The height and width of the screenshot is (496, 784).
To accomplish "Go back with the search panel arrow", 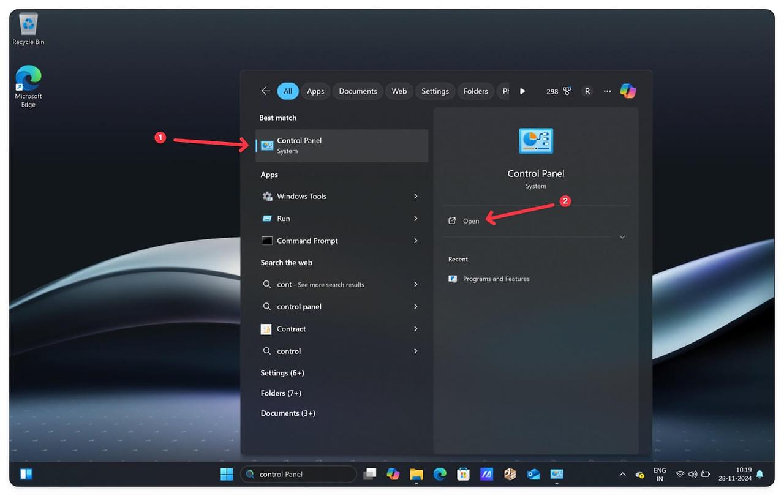I will coord(266,91).
